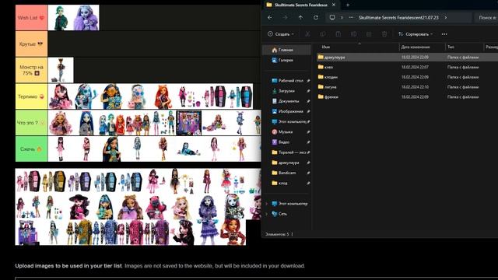
Task: Click the pin icon next to Загрузки
Action: pos(308,91)
